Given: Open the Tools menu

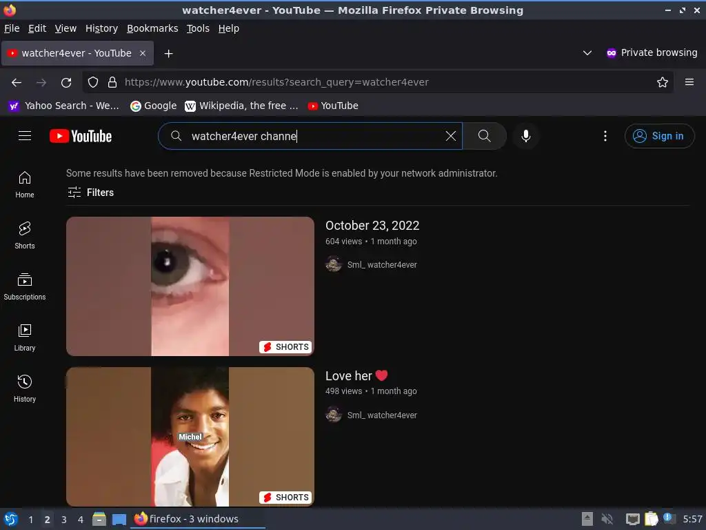Looking at the screenshot, I should (198, 28).
